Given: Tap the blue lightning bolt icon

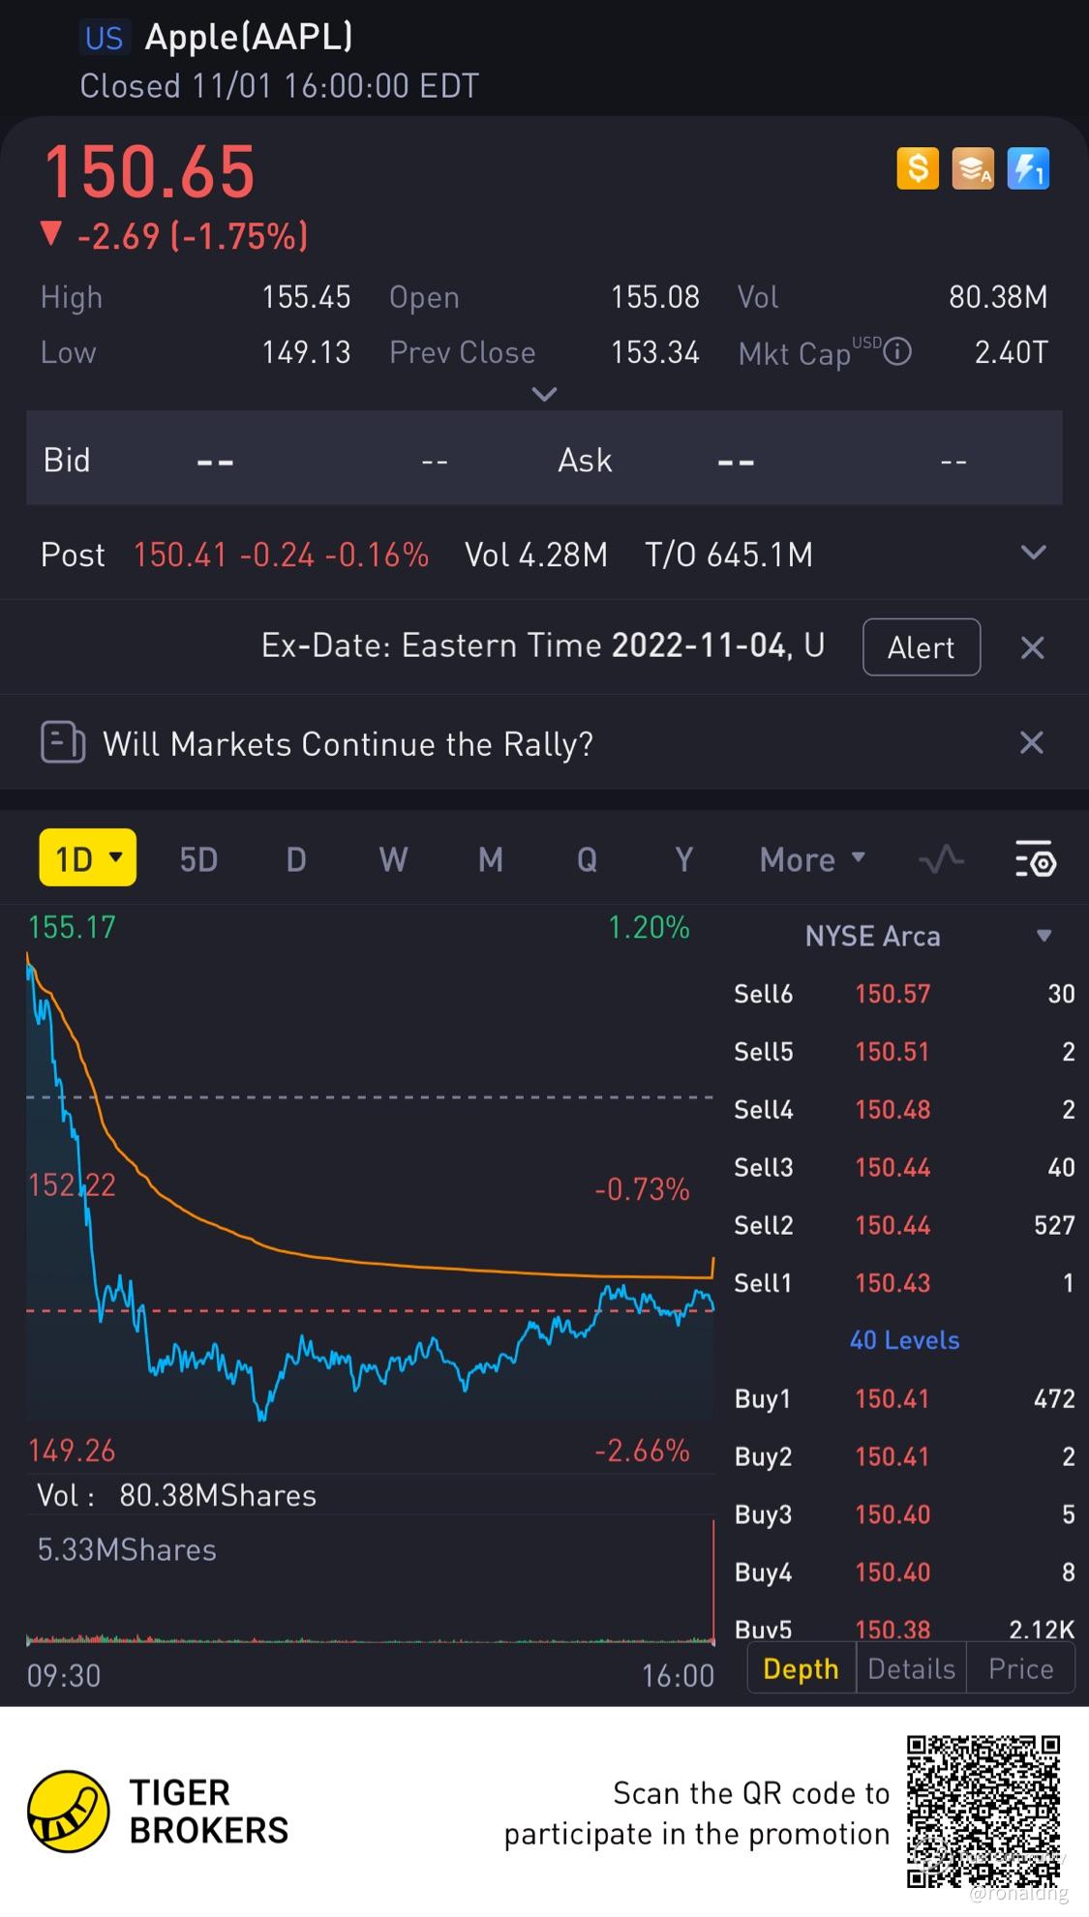Looking at the screenshot, I should [x=1028, y=168].
